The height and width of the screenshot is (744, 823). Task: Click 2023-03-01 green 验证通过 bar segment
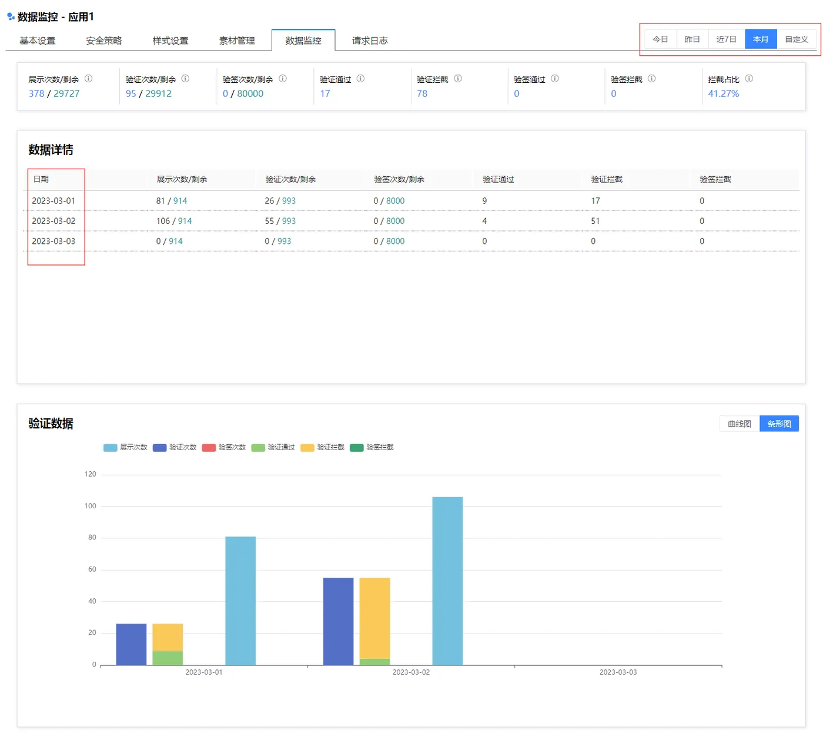click(168, 658)
